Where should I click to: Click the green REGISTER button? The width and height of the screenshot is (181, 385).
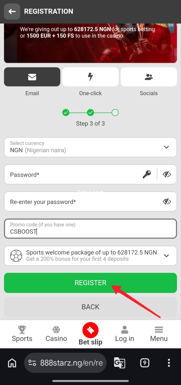coord(90,283)
